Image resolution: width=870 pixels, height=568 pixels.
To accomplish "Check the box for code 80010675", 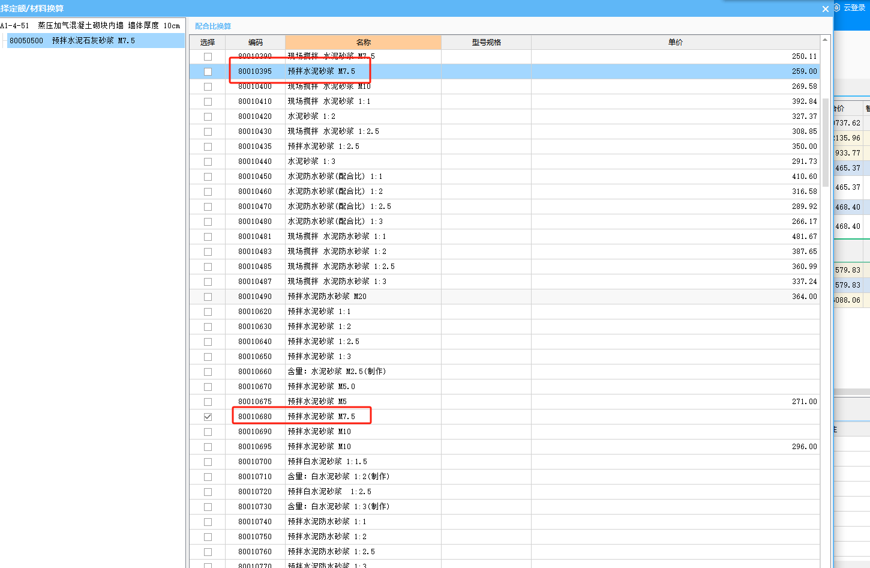I will pyautogui.click(x=208, y=402).
